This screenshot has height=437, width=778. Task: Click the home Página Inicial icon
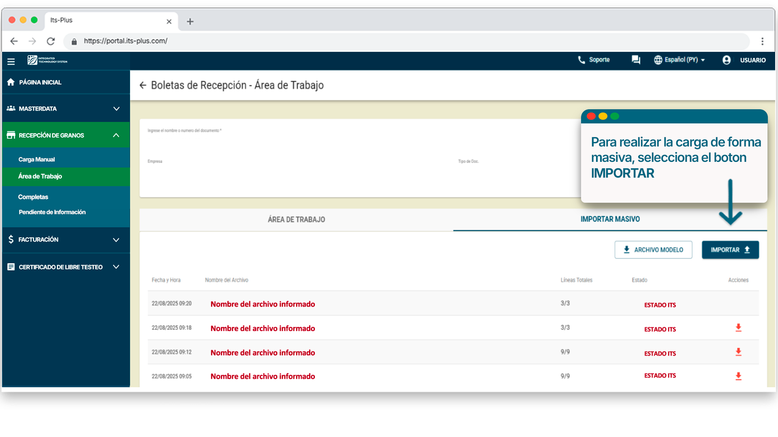point(11,82)
